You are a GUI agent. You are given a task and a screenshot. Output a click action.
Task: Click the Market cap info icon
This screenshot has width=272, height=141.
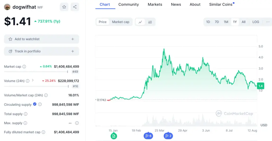click(x=24, y=67)
